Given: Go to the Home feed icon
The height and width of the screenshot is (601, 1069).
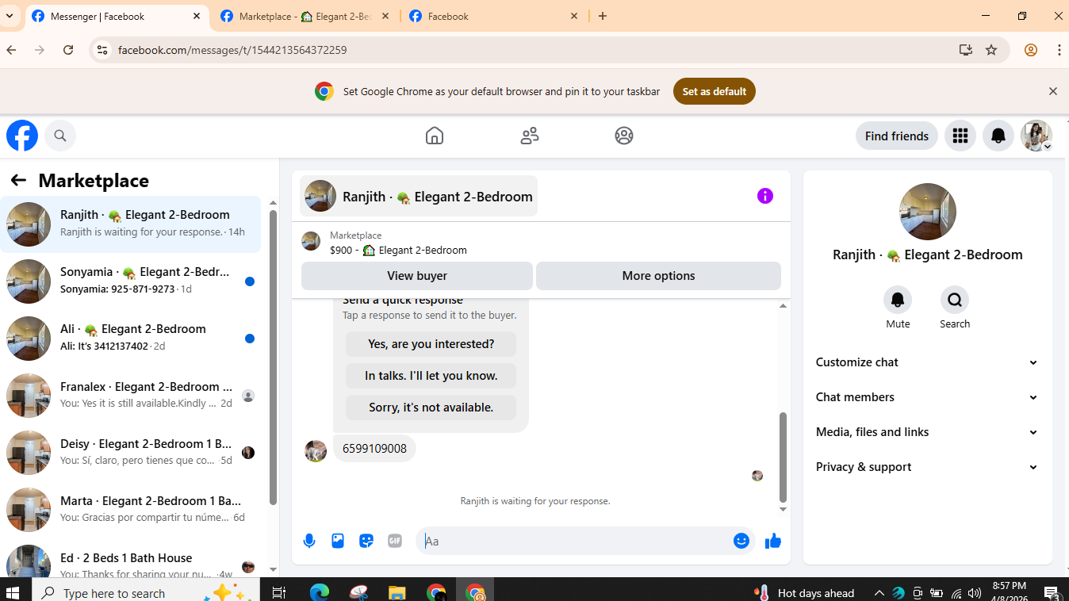Looking at the screenshot, I should pyautogui.click(x=435, y=136).
